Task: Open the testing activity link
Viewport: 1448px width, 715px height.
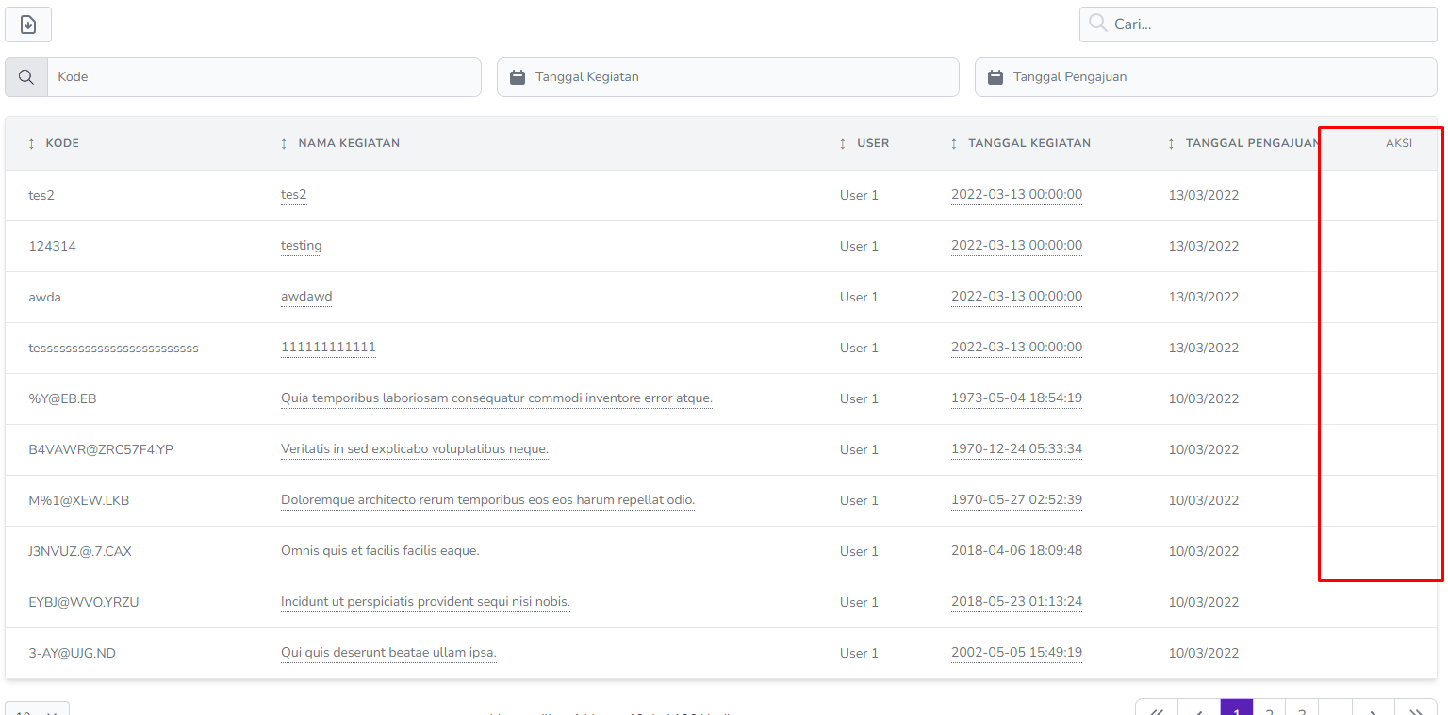Action: (x=301, y=246)
